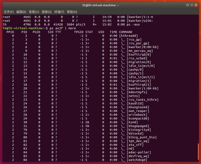The image size is (201, 164).
Task: Click the [ata_sff] entry
Action: tap(135, 145)
